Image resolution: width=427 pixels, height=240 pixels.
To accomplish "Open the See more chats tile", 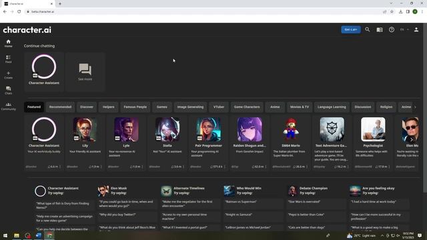I will coord(85,72).
